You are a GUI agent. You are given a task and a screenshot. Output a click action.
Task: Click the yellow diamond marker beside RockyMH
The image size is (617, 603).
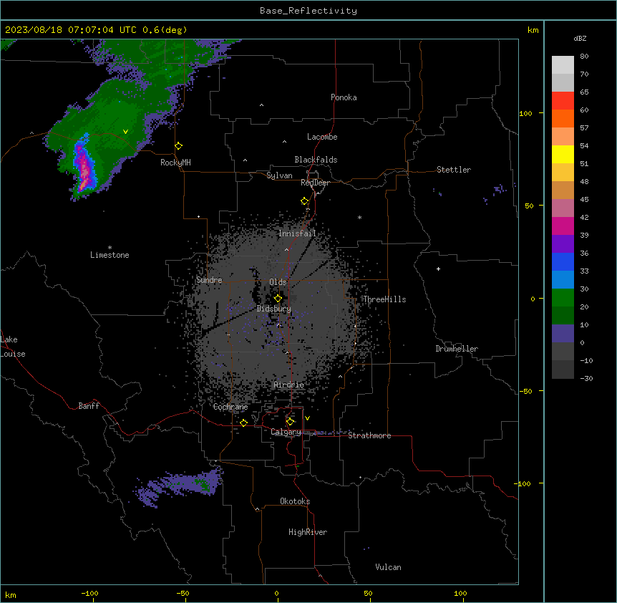[179, 146]
